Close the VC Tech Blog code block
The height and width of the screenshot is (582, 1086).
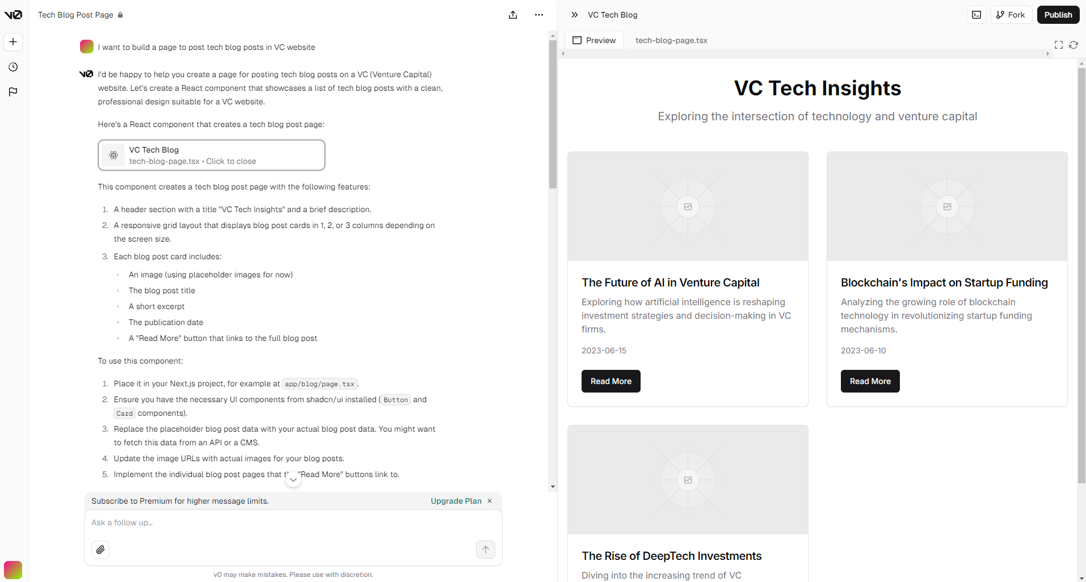point(211,155)
